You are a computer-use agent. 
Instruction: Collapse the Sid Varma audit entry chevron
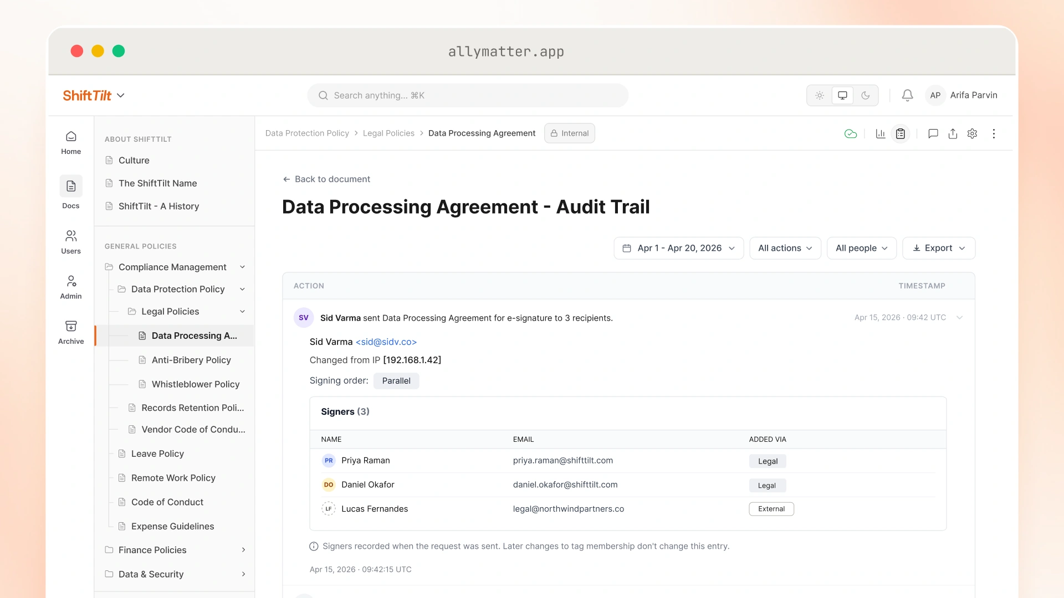coord(960,318)
